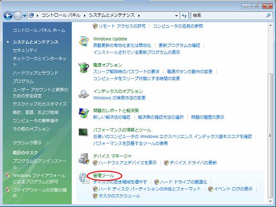
Task: Open 新しい解決法の確認 link
Action: (112, 117)
